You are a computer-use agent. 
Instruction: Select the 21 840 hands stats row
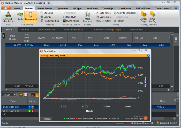click(88, 45)
